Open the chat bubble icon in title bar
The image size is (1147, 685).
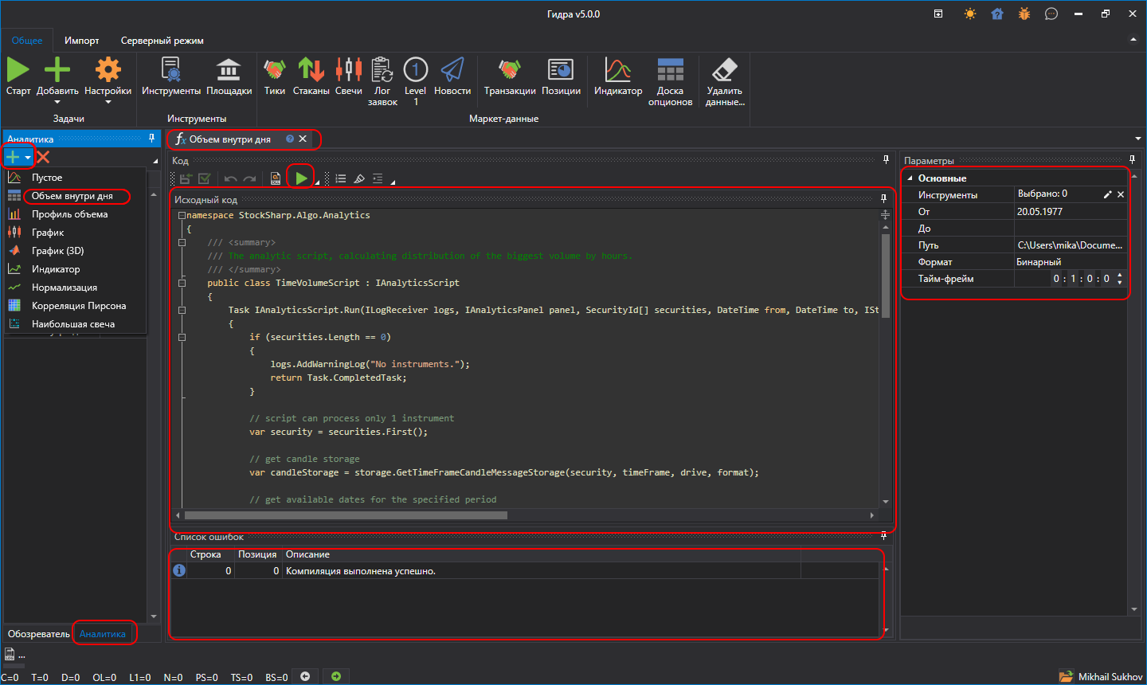1051,14
